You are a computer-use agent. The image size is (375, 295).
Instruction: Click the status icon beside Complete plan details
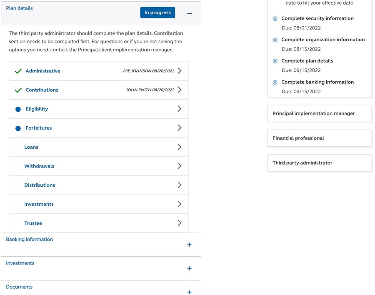(274, 61)
